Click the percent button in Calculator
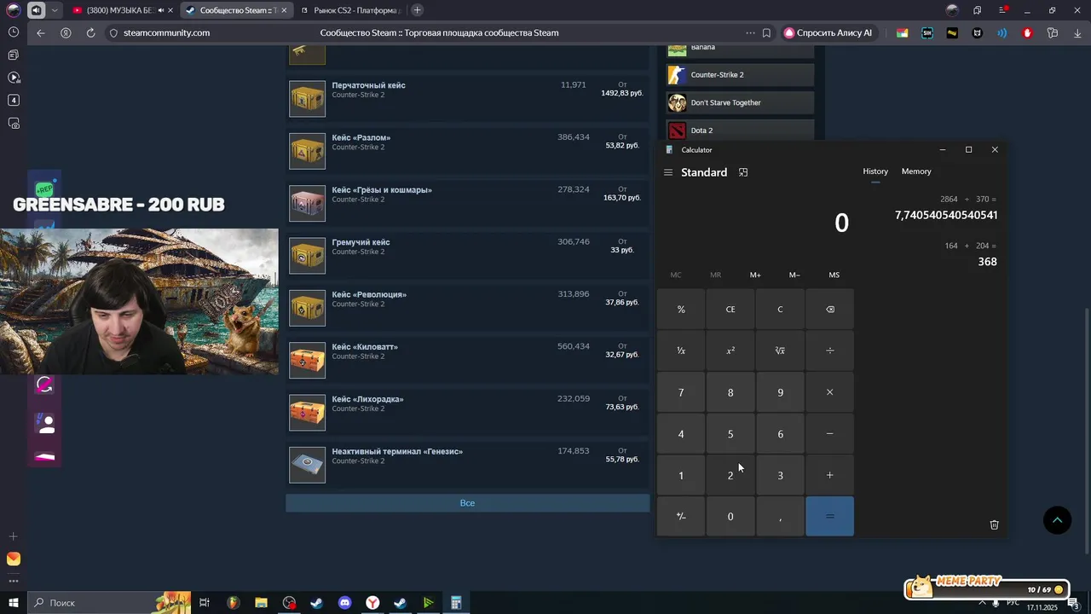Viewport: 1091px width, 614px height. (681, 310)
